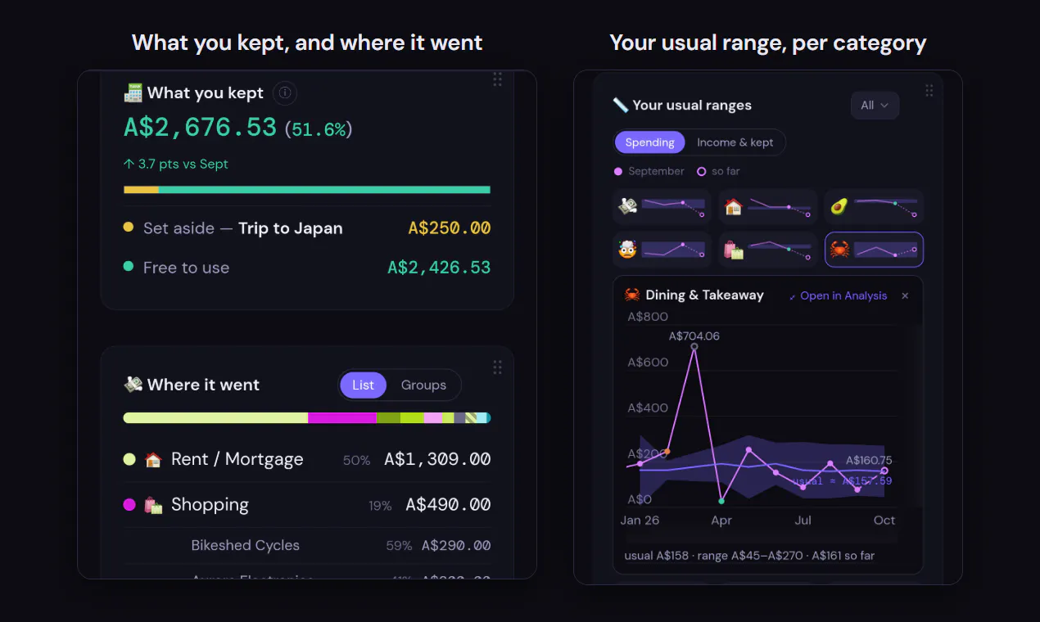Click the A$1,309.00 rent amount
This screenshot has width=1040, height=622.
[437, 460]
